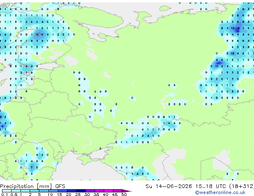
Task: Pick the 10–15 mm legend color swatch
Action: pos(53,191)
